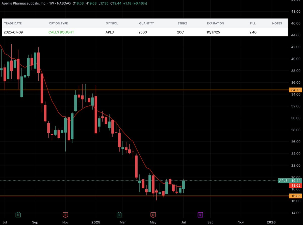
Task: Click the +1.18 (+6.46%) change value
Action: pos(135,4)
